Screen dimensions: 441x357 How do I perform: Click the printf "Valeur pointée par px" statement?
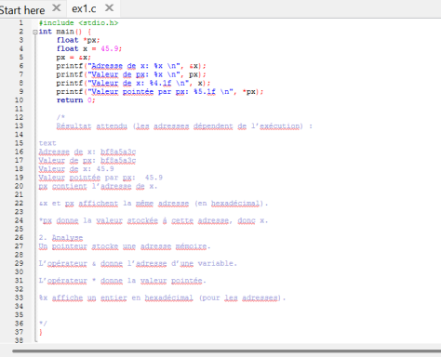click(160, 92)
